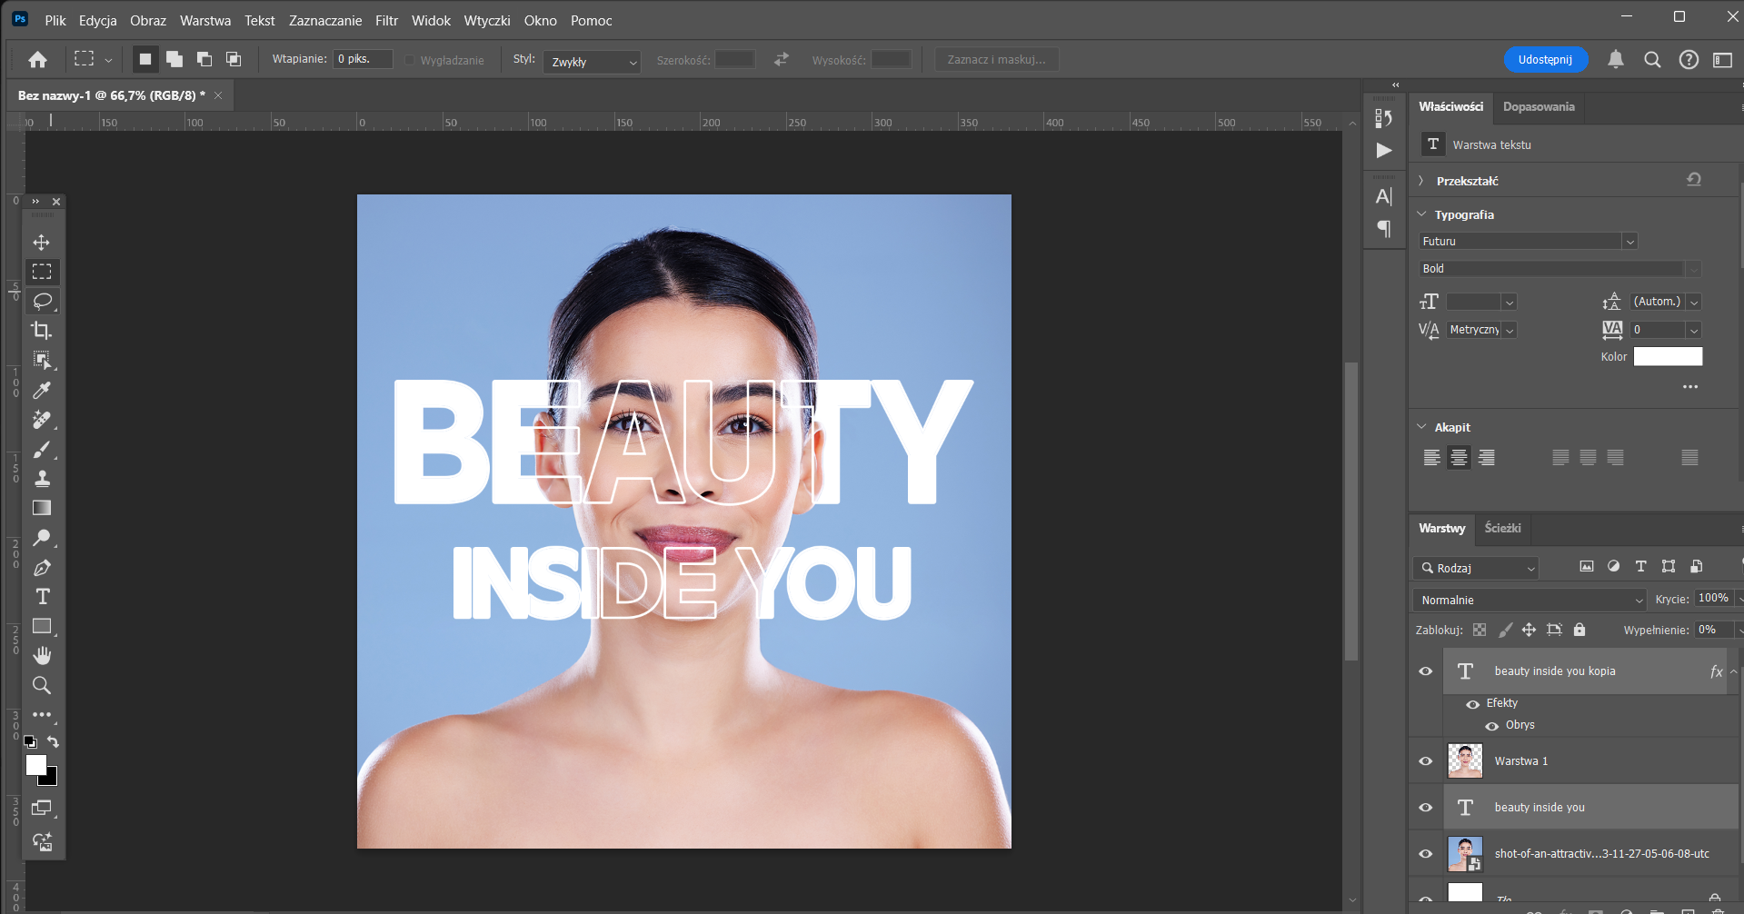Center-align paragraph text

[1459, 458]
